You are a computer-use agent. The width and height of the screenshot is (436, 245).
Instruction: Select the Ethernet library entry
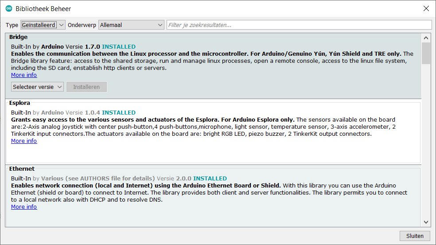(213, 196)
